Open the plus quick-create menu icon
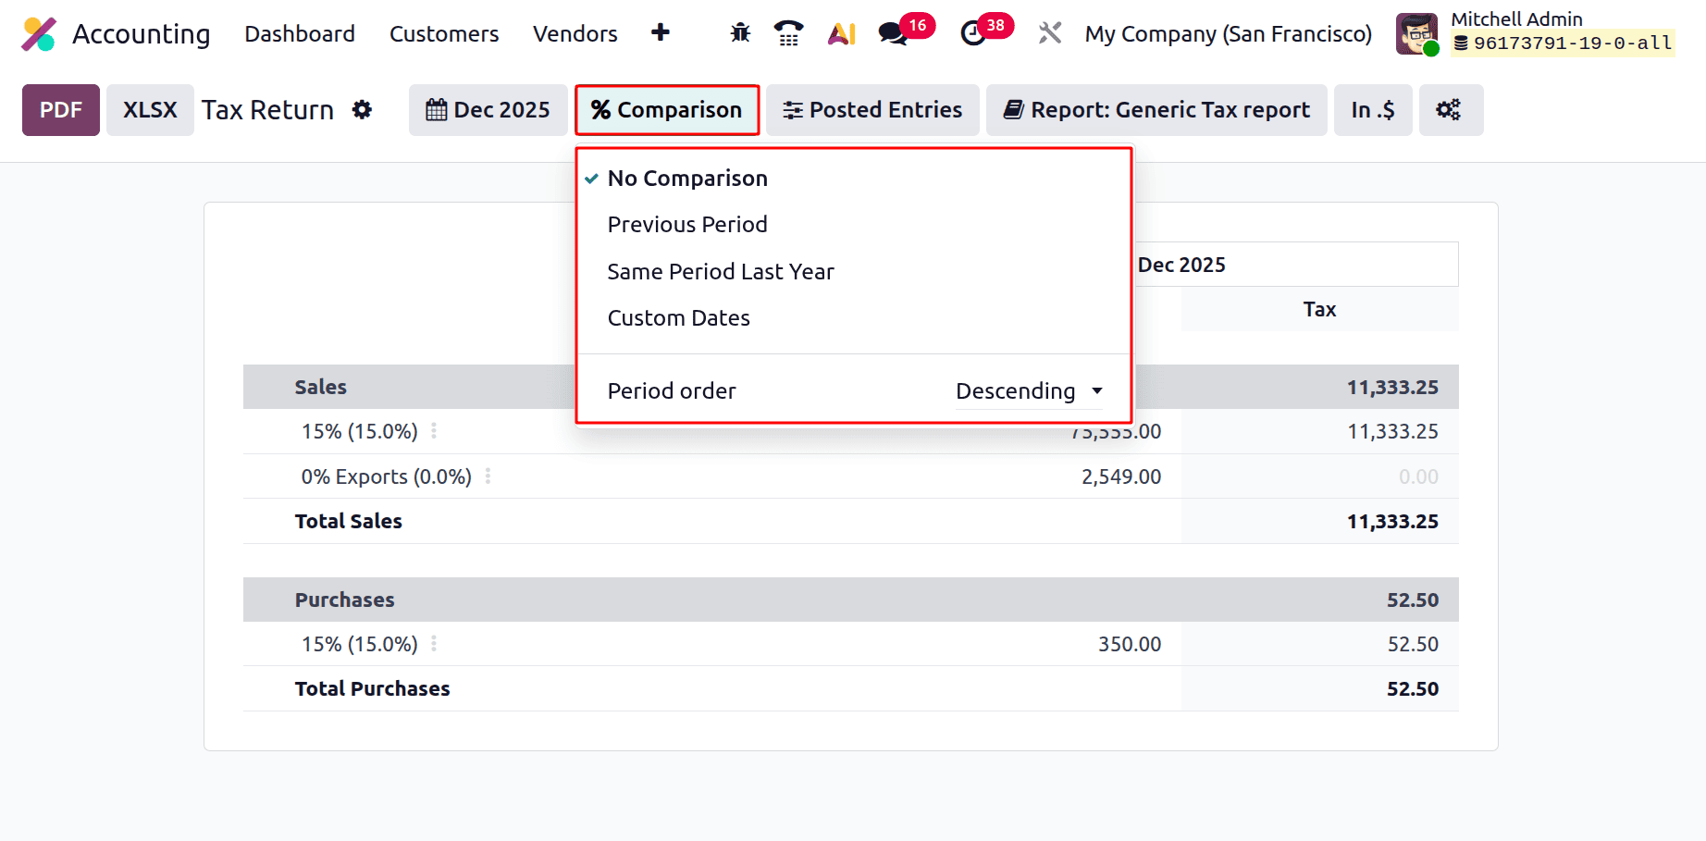Image resolution: width=1706 pixels, height=841 pixels. pyautogui.click(x=661, y=33)
